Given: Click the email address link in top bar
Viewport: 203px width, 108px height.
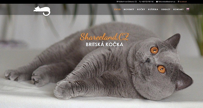Looking at the screenshot, I should [167, 2].
